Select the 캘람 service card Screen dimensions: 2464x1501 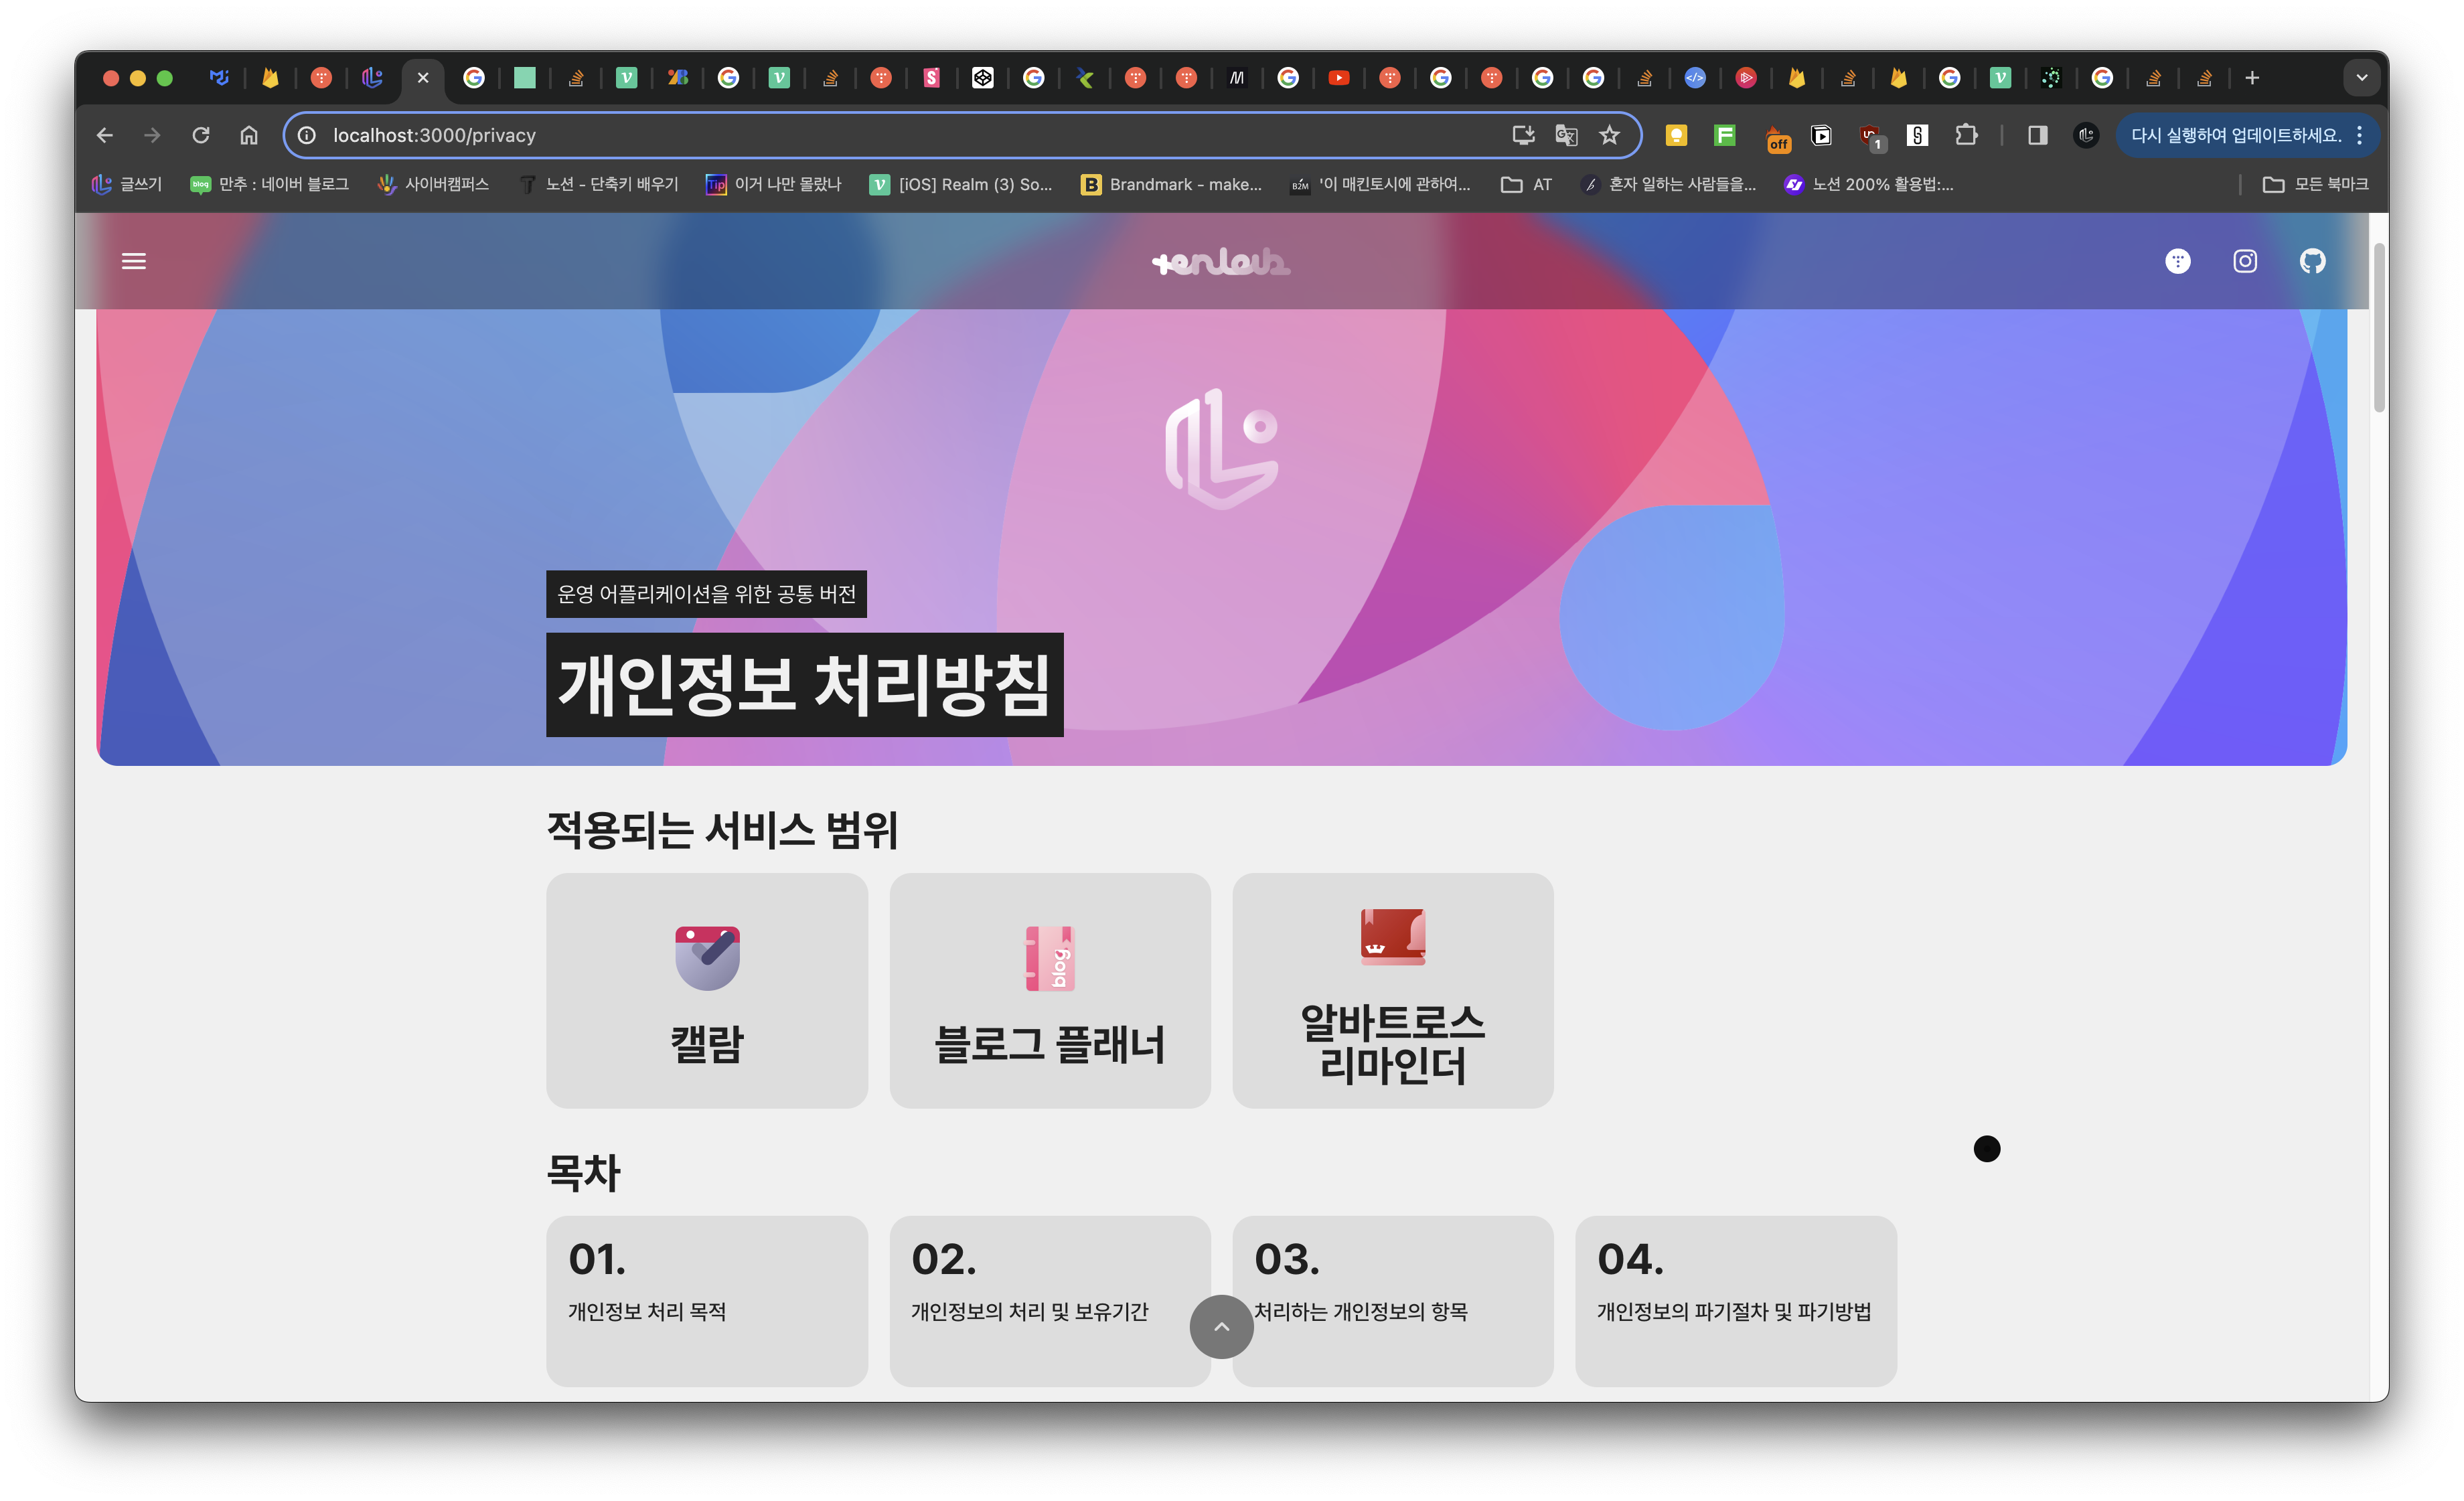(x=706, y=990)
